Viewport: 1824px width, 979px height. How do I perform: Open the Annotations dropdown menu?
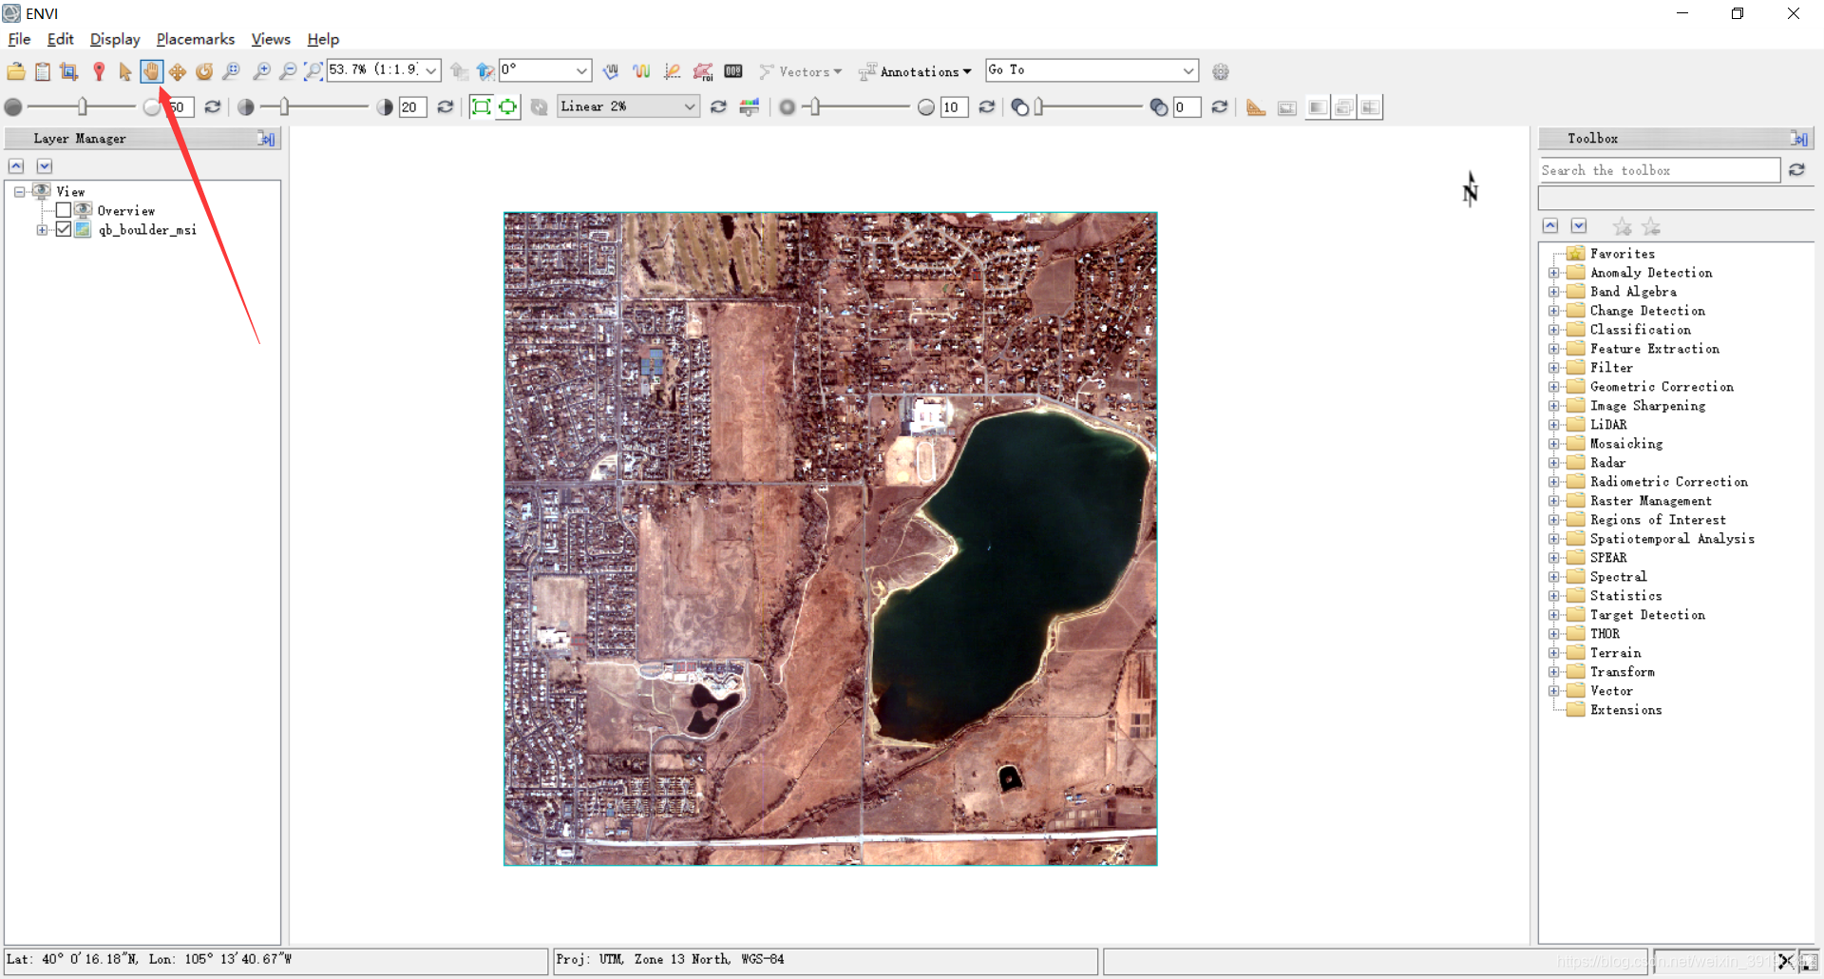pos(915,71)
